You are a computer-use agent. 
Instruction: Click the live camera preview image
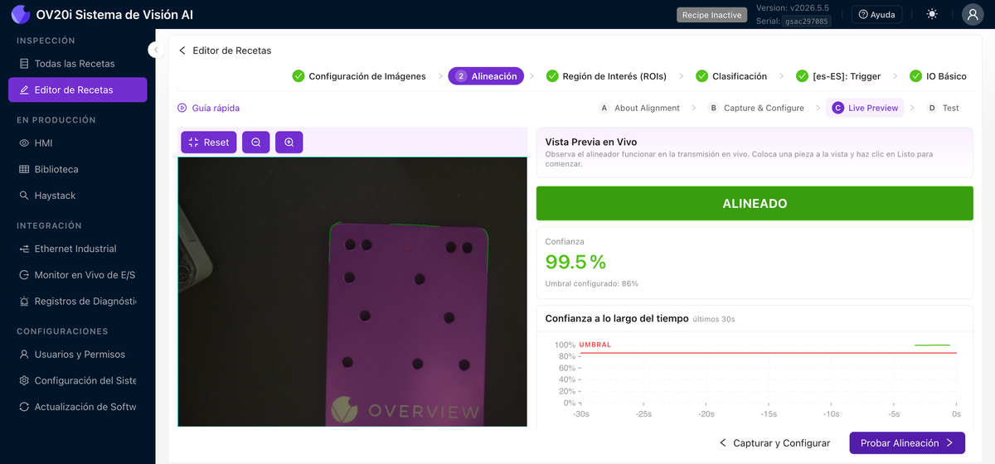(x=352, y=292)
